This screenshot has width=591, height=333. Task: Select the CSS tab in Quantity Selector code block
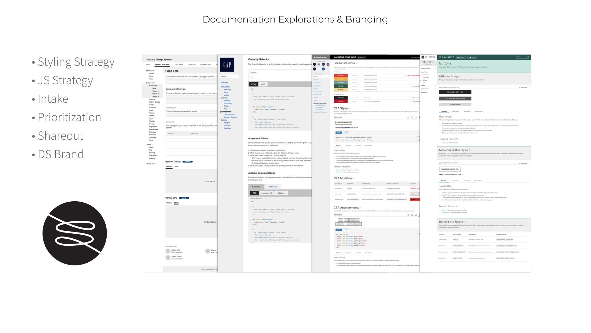coord(263,84)
